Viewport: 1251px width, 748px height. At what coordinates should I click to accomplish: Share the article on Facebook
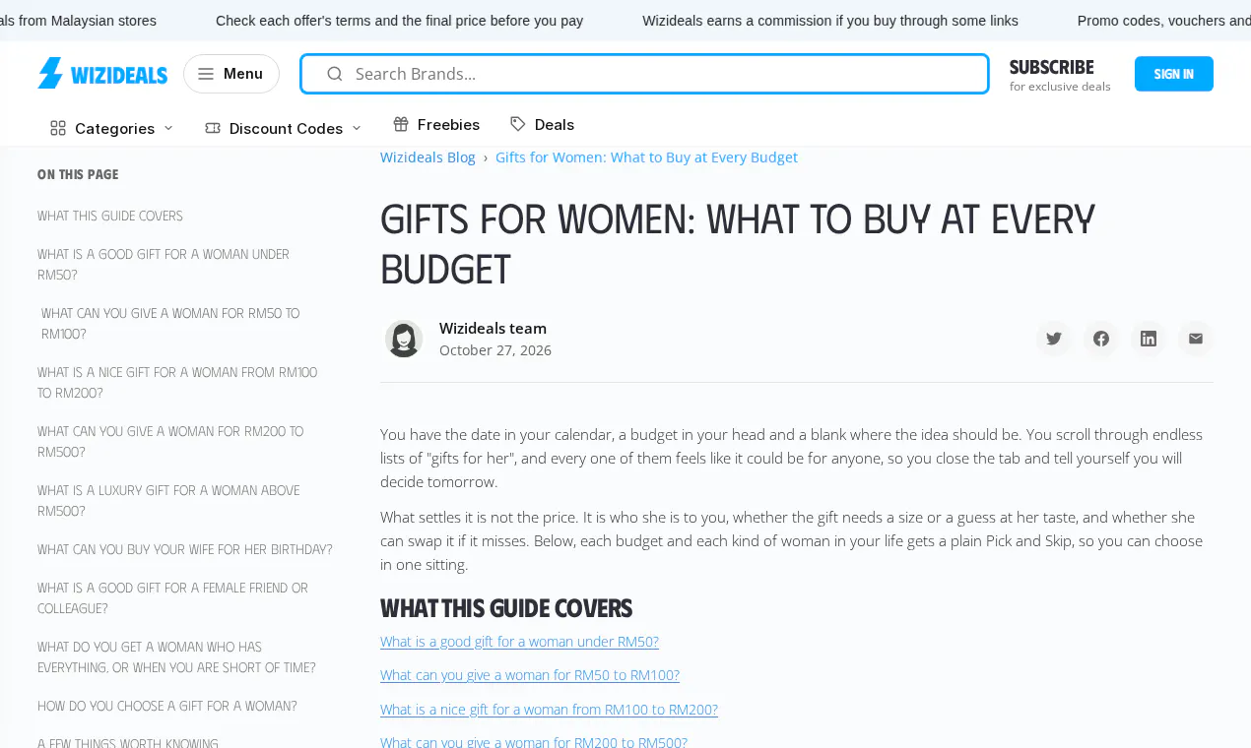click(1101, 339)
